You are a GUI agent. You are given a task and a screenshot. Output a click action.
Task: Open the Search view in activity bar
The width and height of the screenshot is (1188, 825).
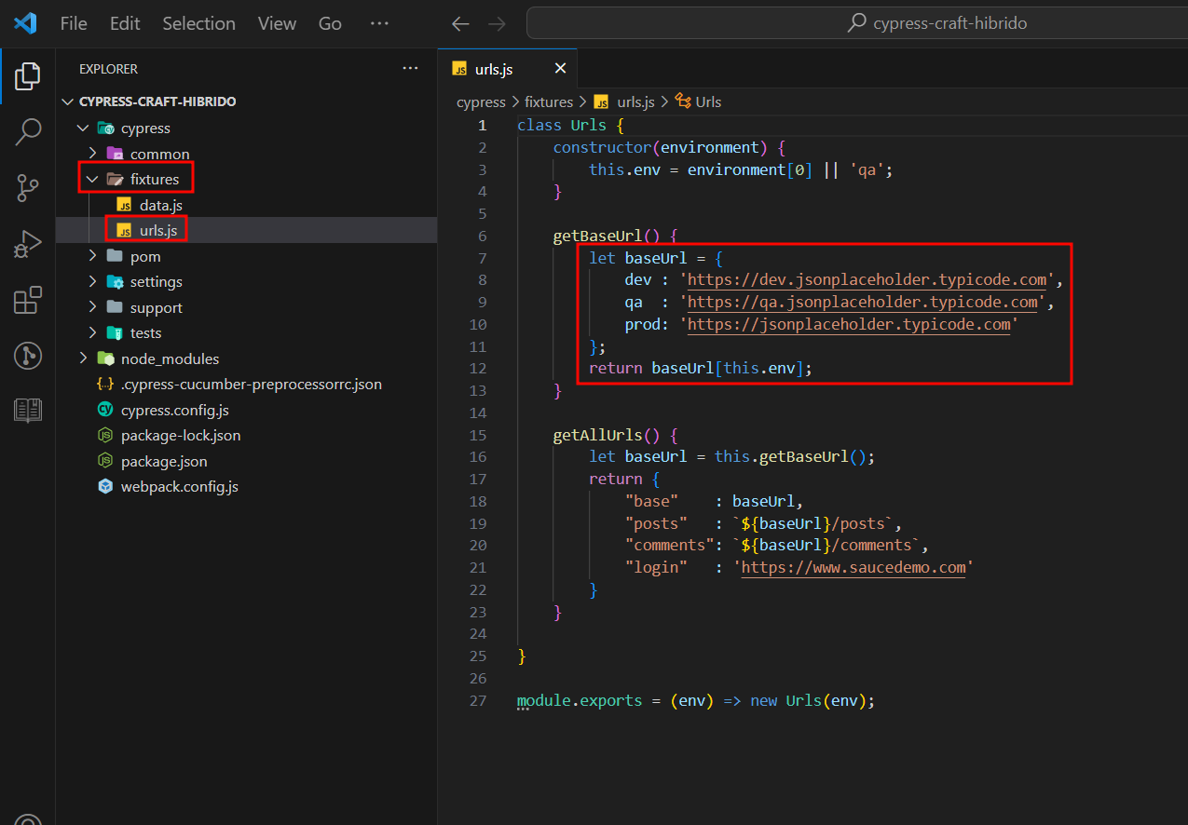point(28,132)
